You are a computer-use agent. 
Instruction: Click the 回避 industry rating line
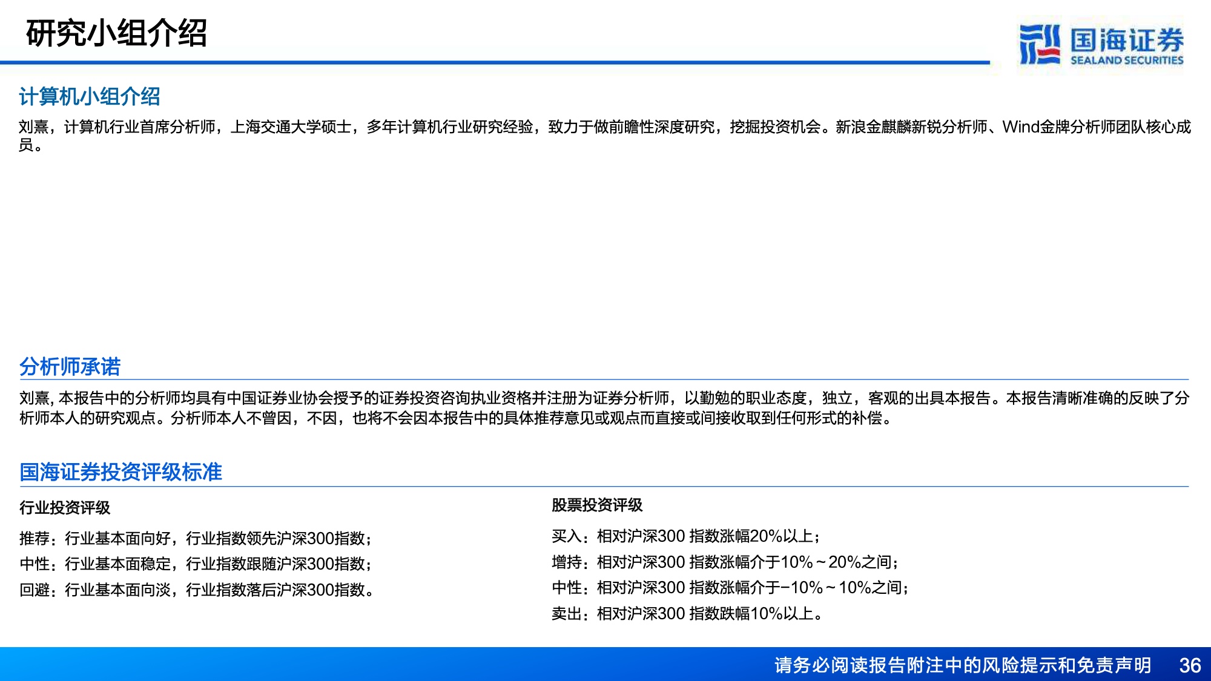pyautogui.click(x=196, y=589)
